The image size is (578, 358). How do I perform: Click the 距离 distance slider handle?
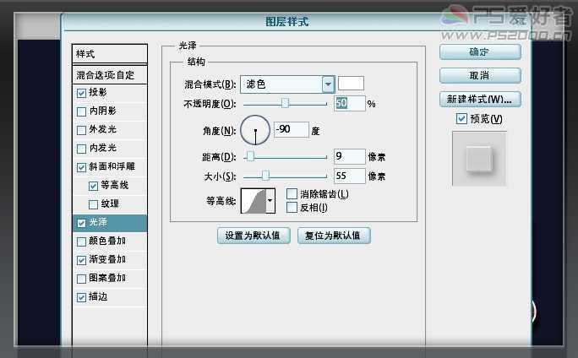click(x=250, y=156)
